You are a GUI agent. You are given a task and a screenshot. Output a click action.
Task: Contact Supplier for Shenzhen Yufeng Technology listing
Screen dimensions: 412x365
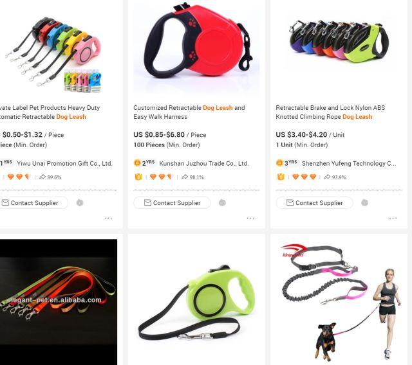[315, 202]
